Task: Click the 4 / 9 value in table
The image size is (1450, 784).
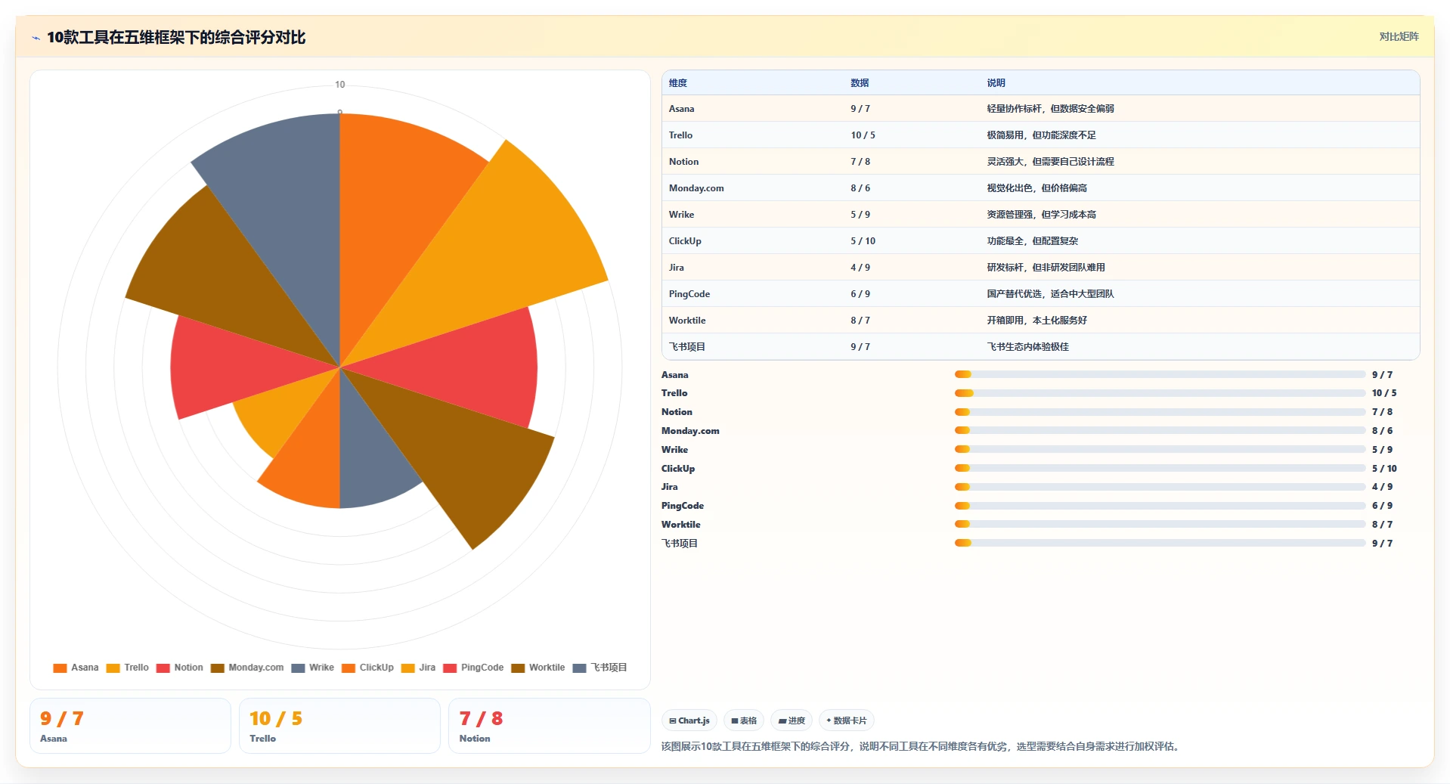Action: (860, 268)
